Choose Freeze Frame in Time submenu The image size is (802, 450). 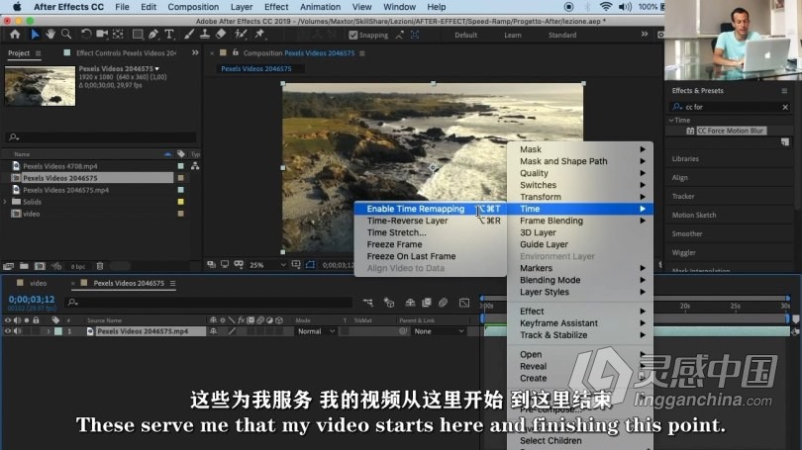click(430, 244)
